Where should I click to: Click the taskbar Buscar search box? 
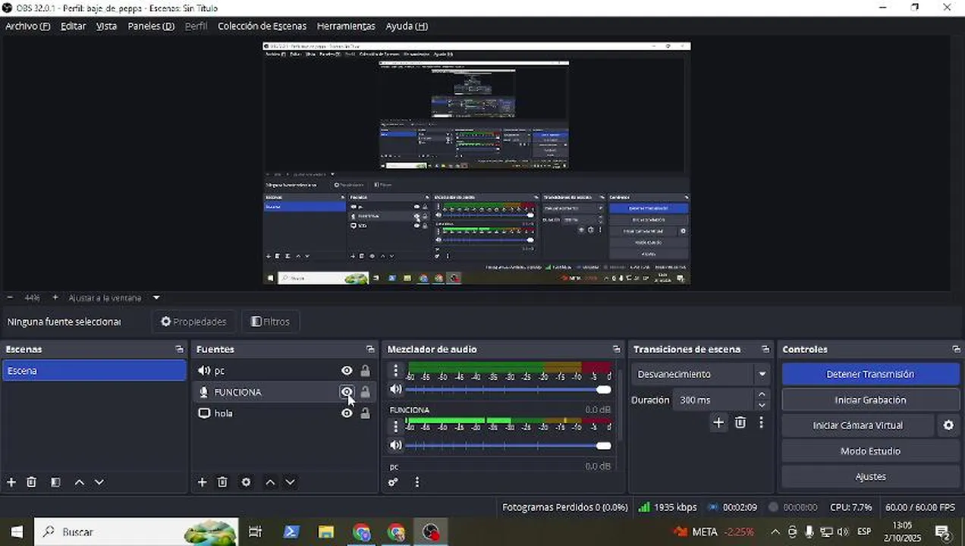[x=137, y=532]
